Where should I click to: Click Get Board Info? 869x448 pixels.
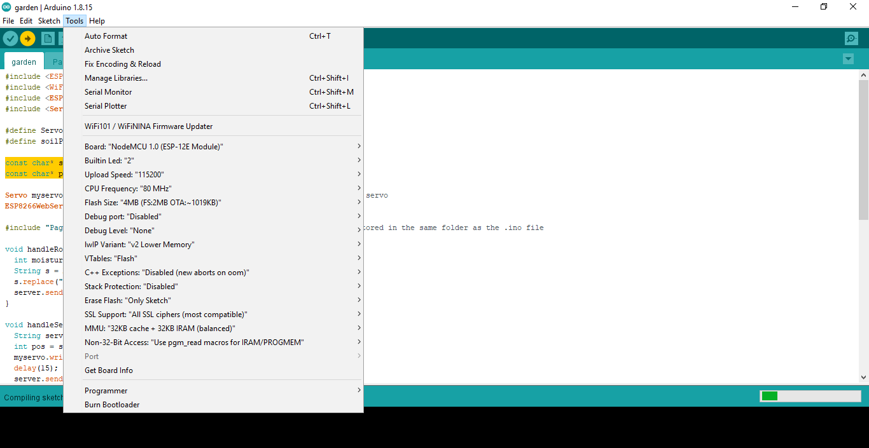coord(108,370)
